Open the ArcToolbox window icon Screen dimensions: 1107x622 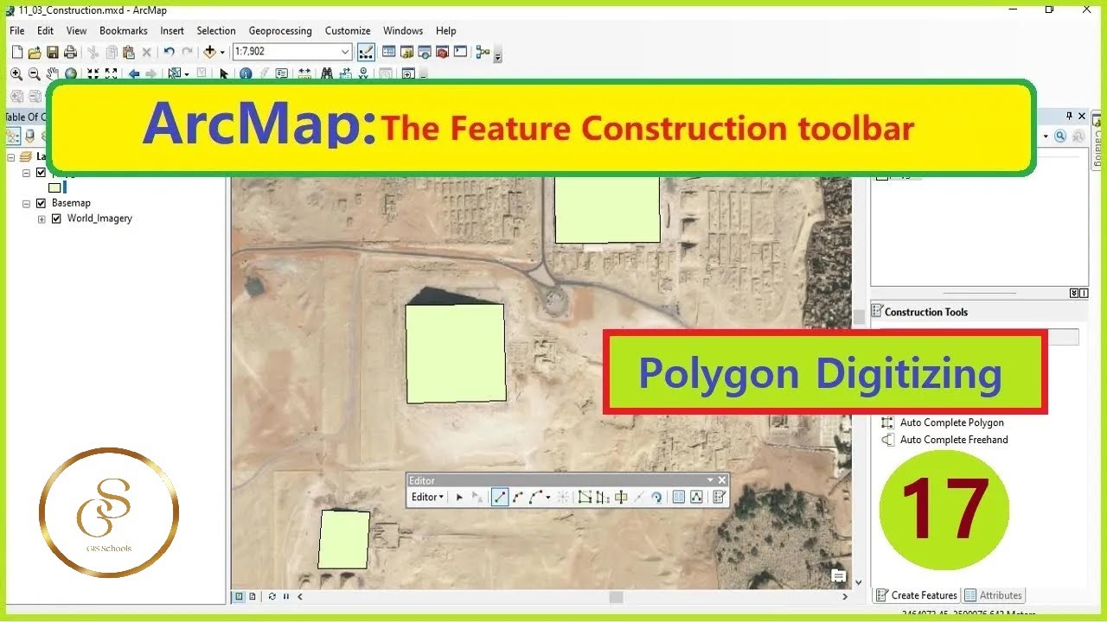(443, 53)
